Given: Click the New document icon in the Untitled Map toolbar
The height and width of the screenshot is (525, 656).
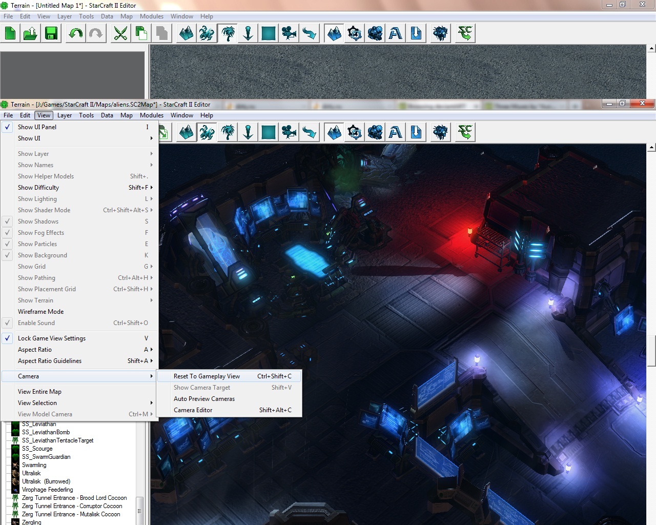Looking at the screenshot, I should click(10, 34).
